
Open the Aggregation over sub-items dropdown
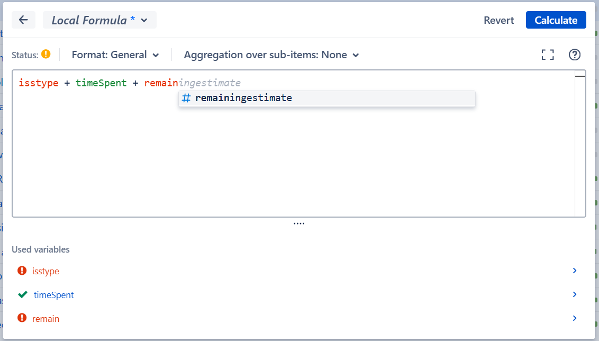[271, 55]
